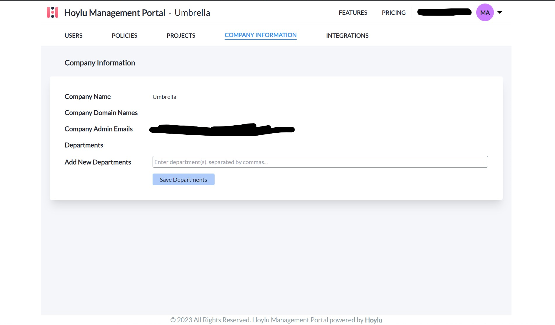Click the Umbrella name in the header
This screenshot has height=325, width=555.
(x=192, y=13)
